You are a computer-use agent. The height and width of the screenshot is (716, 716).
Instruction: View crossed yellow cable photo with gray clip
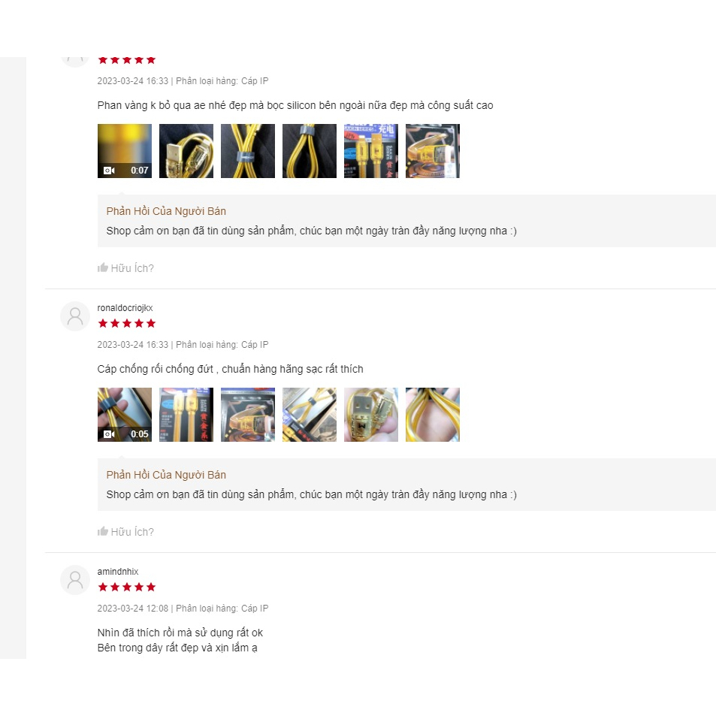(x=248, y=151)
